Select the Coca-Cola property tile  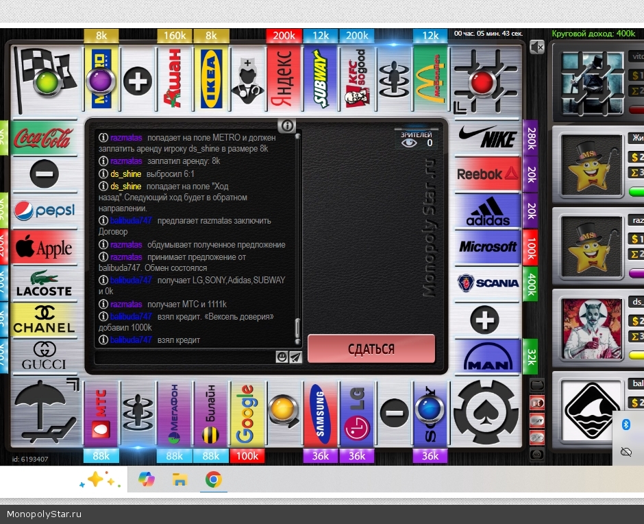[44, 137]
